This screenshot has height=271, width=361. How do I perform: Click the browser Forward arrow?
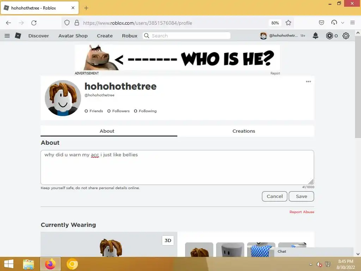tap(21, 23)
